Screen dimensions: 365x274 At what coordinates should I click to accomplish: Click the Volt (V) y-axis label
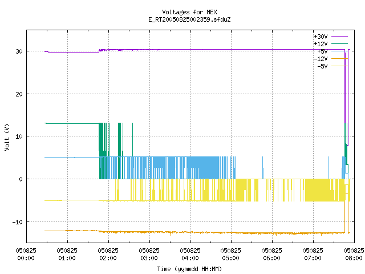point(7,138)
